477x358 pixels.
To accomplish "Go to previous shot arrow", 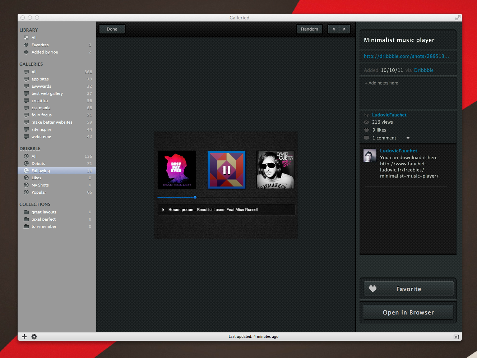I will [x=334, y=29].
